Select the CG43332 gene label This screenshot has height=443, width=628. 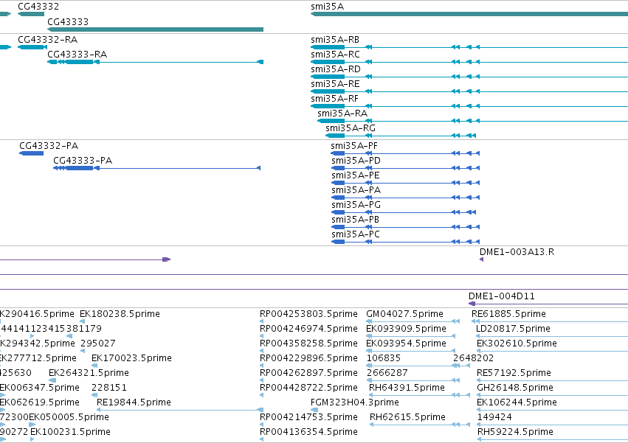(x=38, y=7)
